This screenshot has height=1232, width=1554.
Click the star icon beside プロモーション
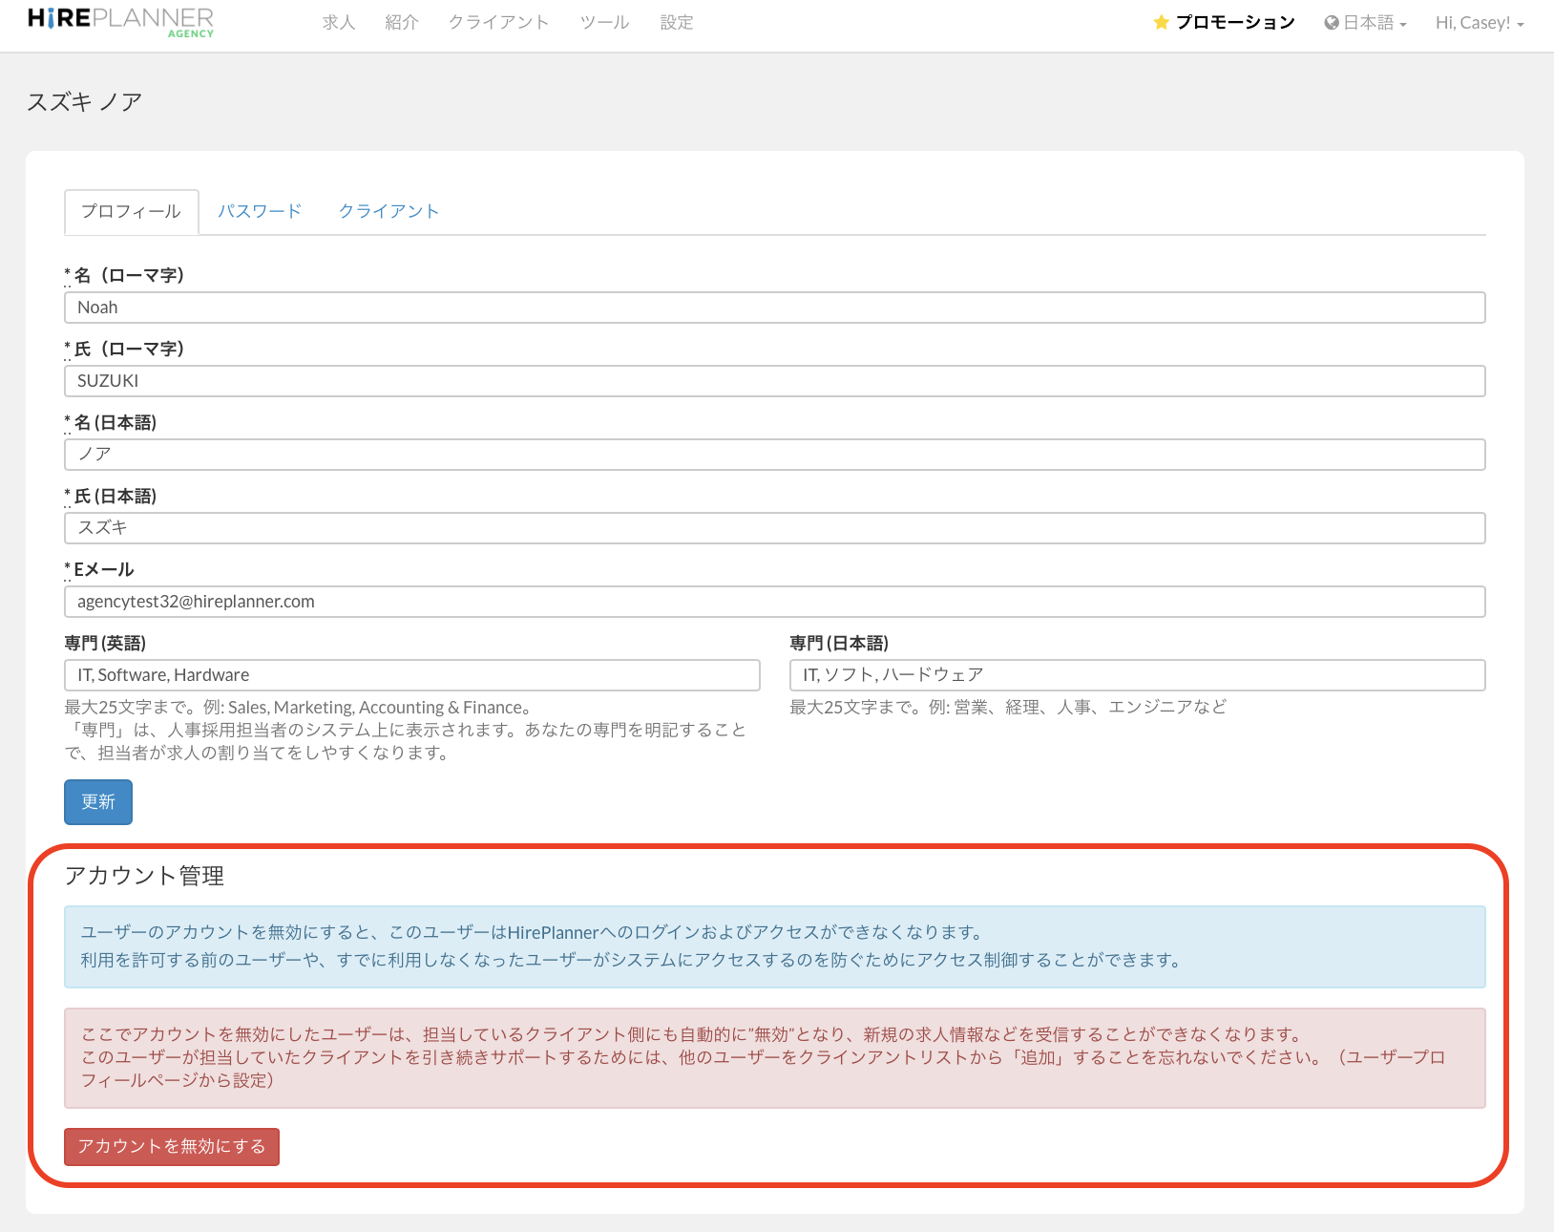(x=1161, y=23)
